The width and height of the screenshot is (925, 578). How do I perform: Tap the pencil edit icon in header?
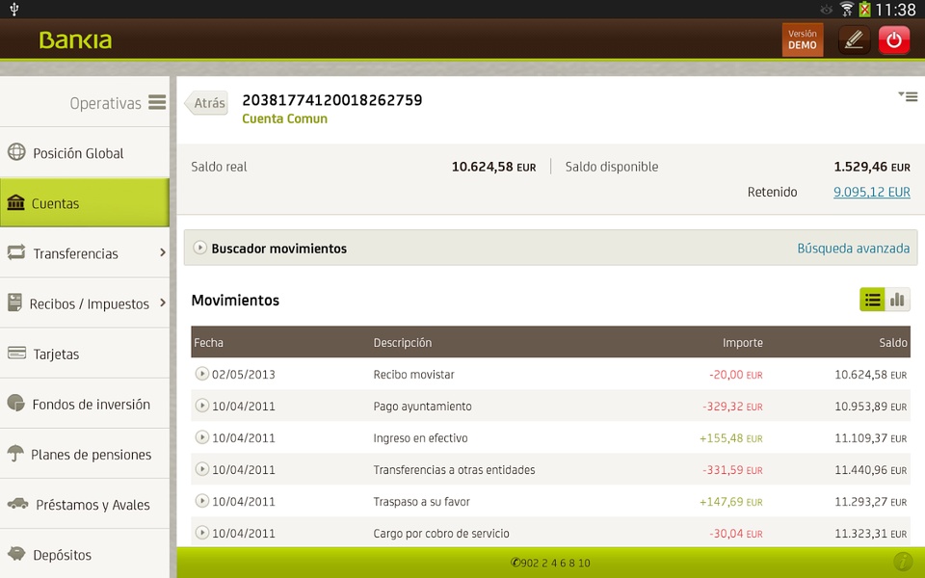(855, 40)
